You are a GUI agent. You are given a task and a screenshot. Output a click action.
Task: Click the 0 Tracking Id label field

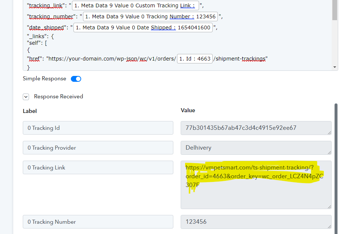click(x=98, y=128)
